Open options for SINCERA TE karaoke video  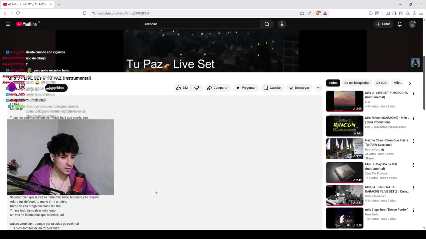click(413, 188)
